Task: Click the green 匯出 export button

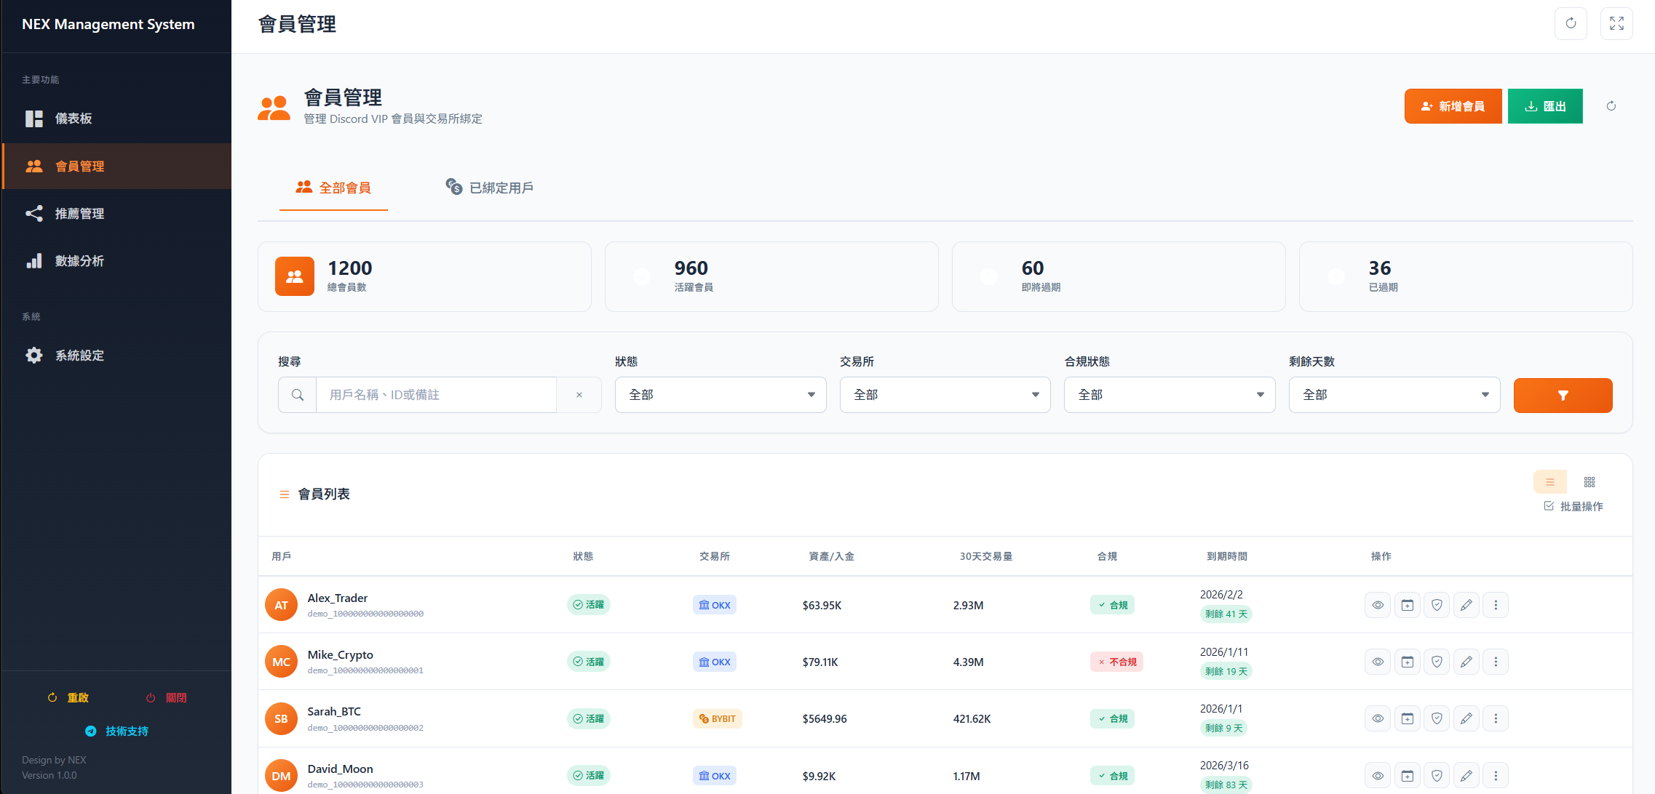Action: [x=1545, y=106]
